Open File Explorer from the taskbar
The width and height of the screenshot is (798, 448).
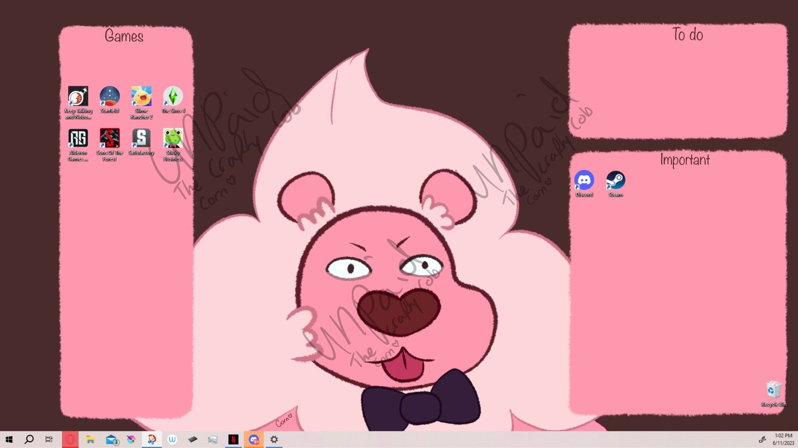pyautogui.click(x=90, y=439)
